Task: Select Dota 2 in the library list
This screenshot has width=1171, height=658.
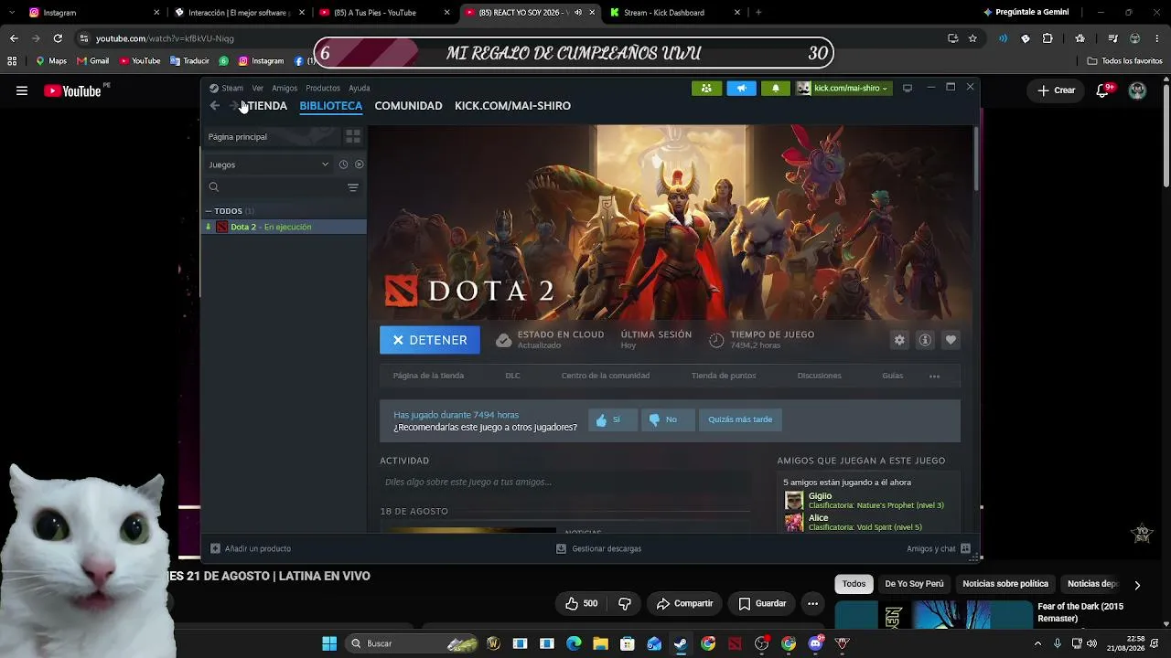Action: coord(284,227)
